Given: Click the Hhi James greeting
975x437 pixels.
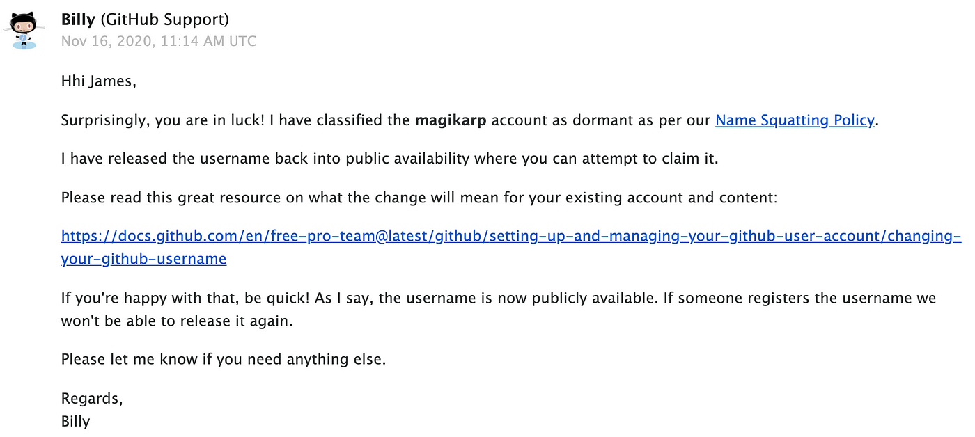Looking at the screenshot, I should tap(98, 81).
